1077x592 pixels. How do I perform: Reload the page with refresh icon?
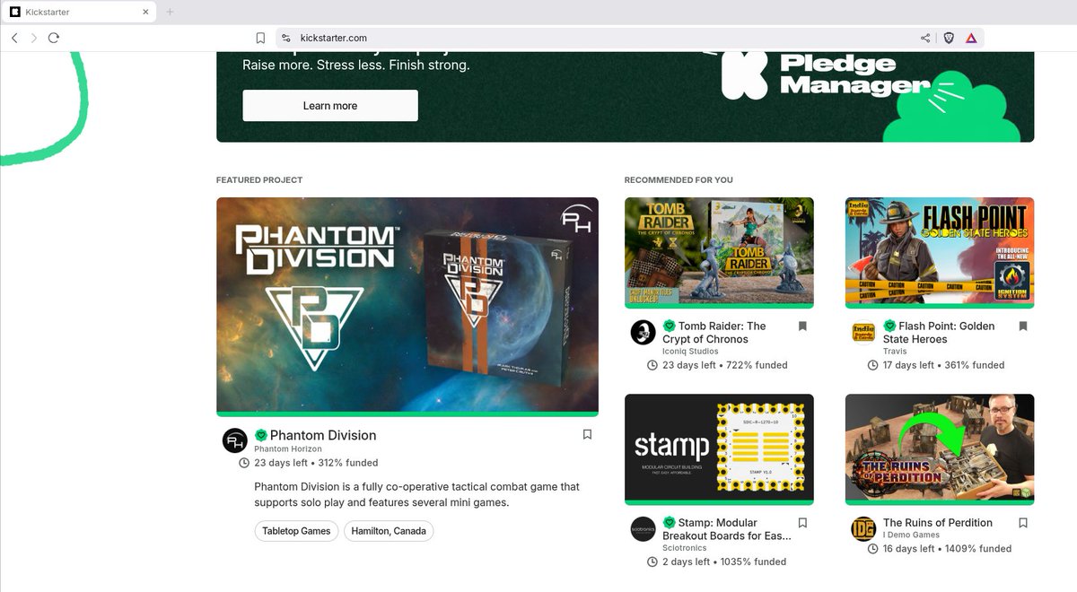tap(54, 38)
